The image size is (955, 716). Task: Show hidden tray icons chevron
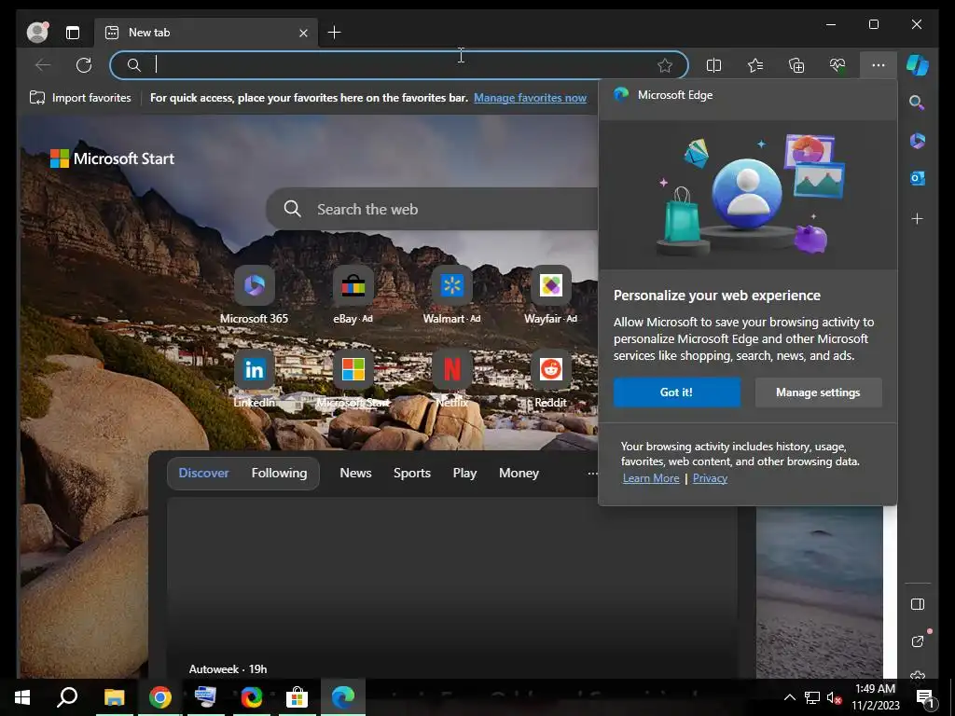tap(789, 697)
